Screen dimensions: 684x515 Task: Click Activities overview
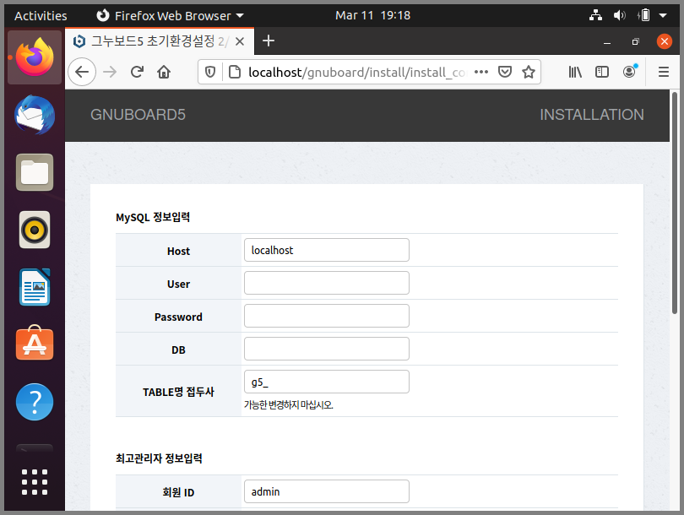41,16
